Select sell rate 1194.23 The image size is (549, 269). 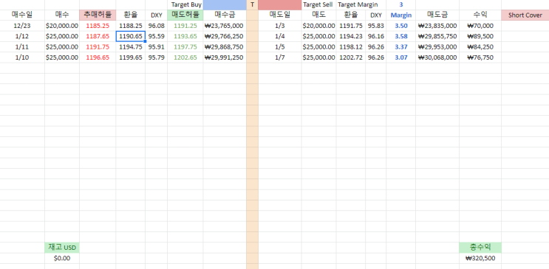click(351, 36)
